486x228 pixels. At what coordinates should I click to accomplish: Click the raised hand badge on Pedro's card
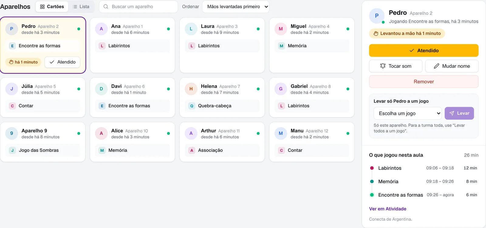[x=23, y=62]
